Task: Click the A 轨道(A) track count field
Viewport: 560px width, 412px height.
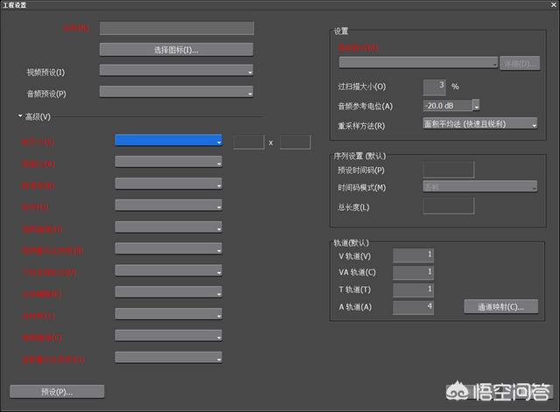Action: tap(413, 307)
